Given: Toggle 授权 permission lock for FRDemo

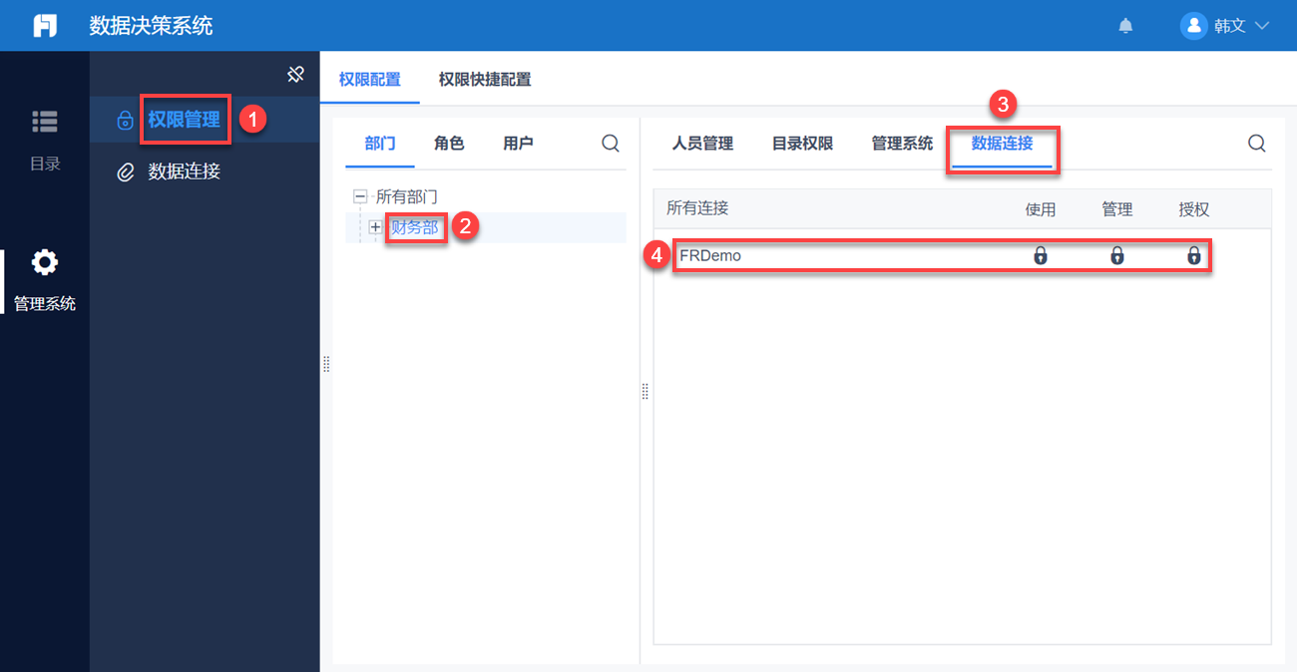Looking at the screenshot, I should click(x=1194, y=255).
